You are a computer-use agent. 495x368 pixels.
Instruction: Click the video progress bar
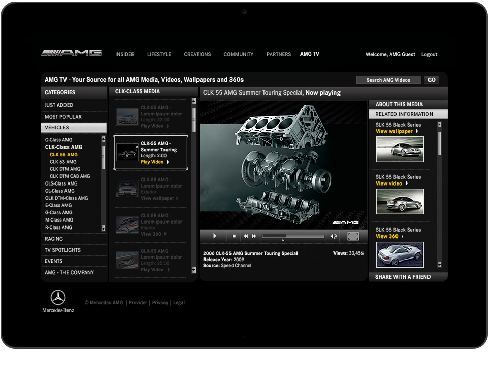pos(293,236)
